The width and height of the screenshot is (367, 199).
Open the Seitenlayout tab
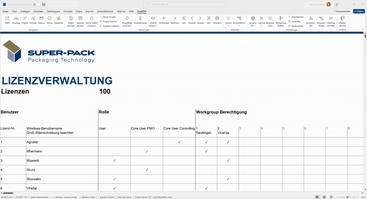[x=54, y=11]
